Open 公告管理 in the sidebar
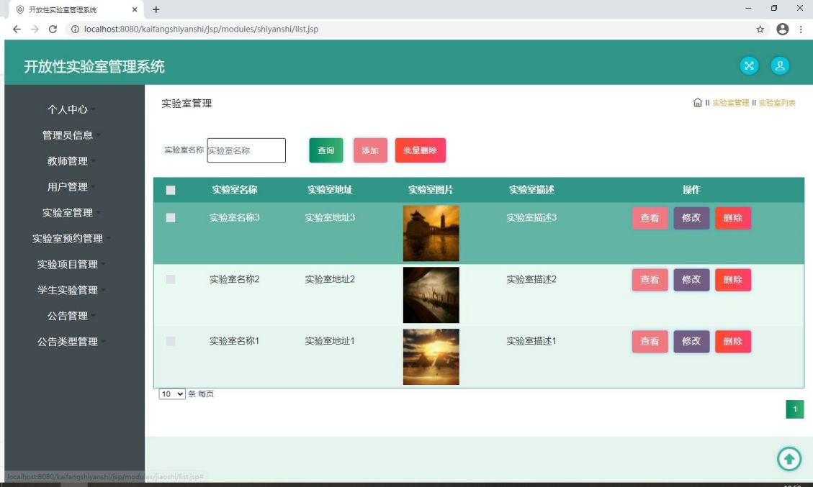The width and height of the screenshot is (813, 487). [x=68, y=316]
